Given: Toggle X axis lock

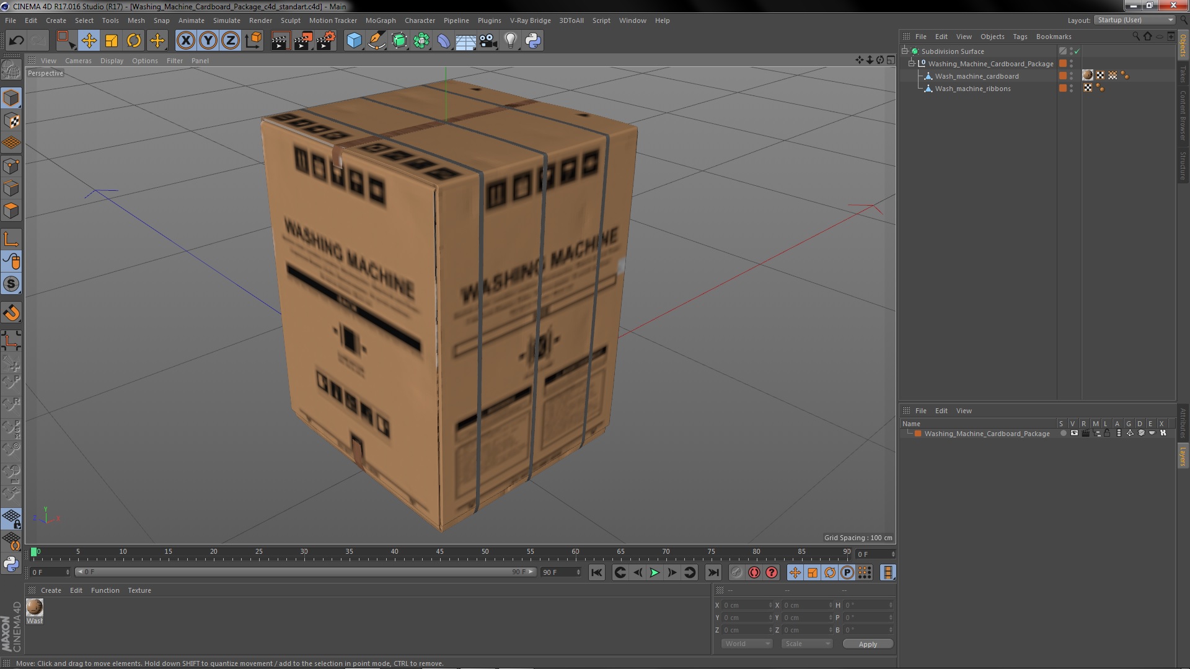Looking at the screenshot, I should click(x=185, y=41).
